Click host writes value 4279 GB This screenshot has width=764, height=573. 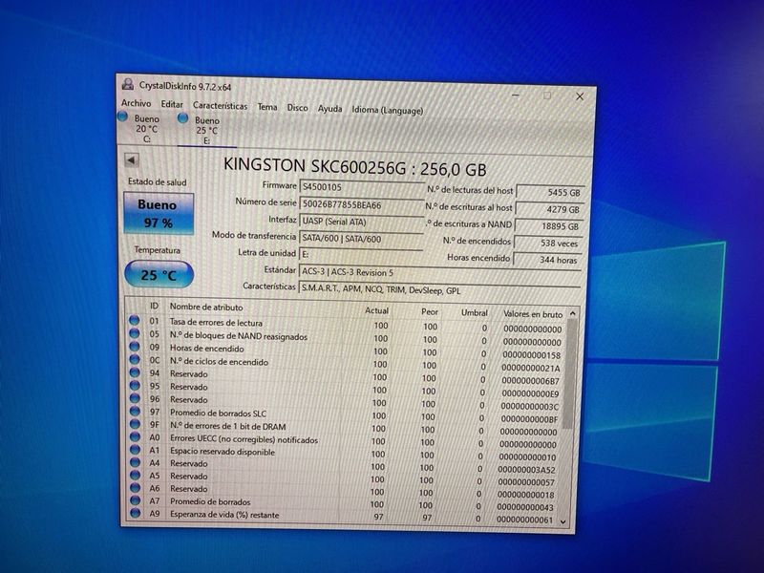pyautogui.click(x=549, y=209)
